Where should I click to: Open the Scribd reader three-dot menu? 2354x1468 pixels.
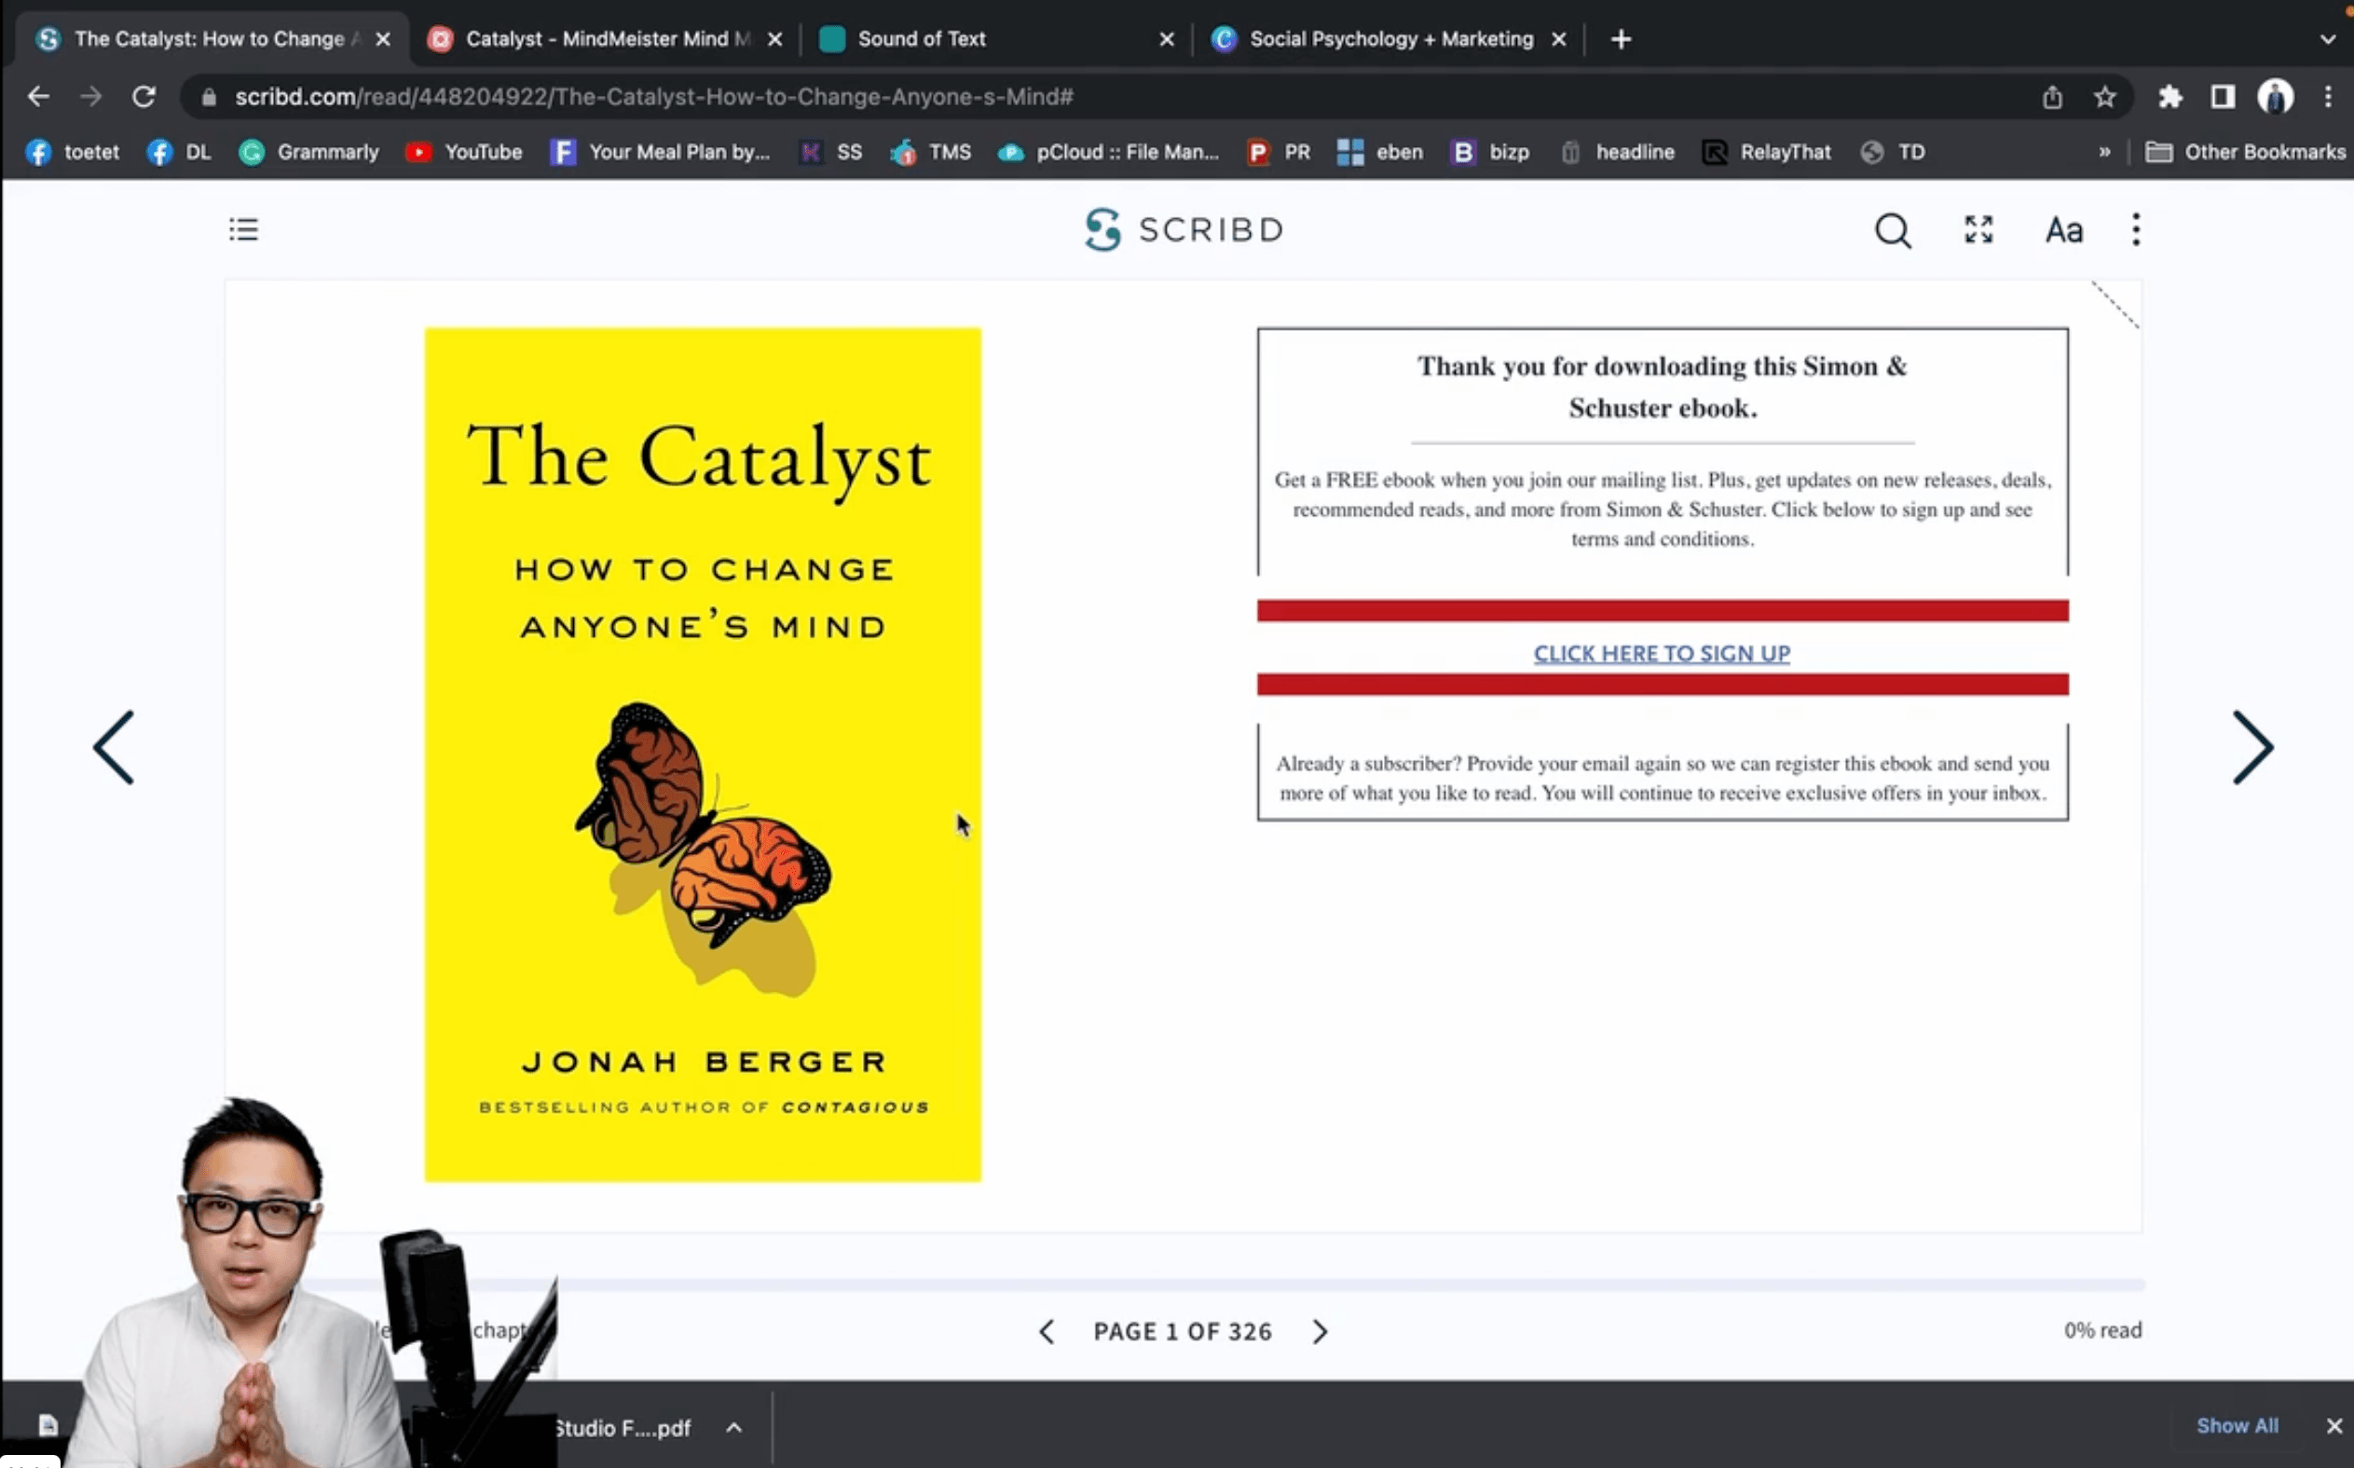pos(2136,230)
